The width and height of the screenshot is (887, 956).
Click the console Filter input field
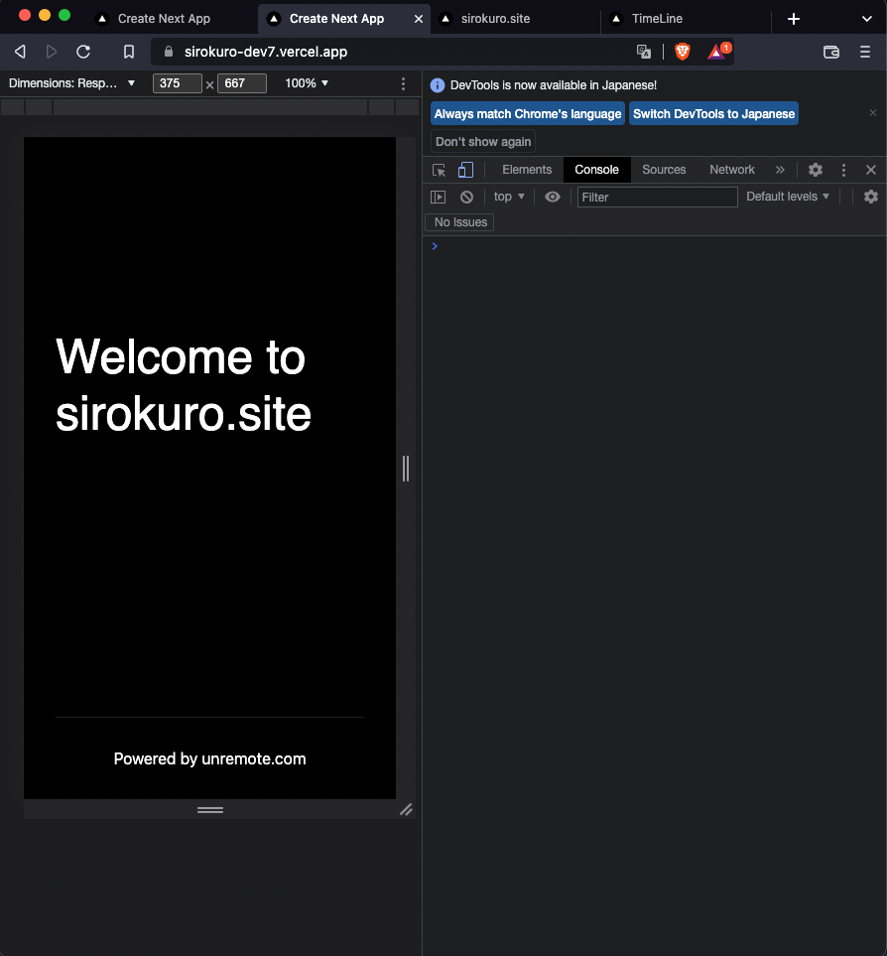657,197
